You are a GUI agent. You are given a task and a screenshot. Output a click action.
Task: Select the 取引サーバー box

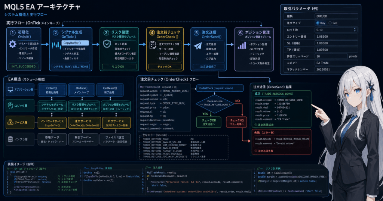click(x=83, y=139)
